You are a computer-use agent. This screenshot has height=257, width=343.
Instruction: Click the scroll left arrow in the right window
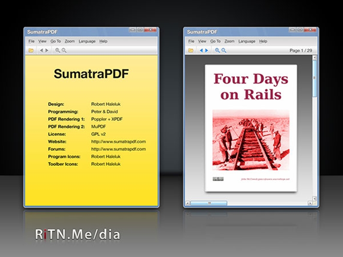point(188,203)
